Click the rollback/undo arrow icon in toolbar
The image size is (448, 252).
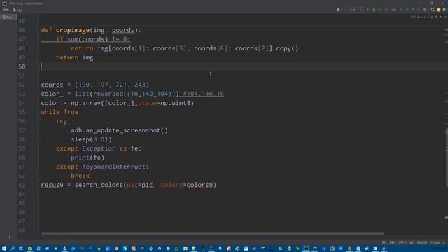pyautogui.click(x=425, y=10)
